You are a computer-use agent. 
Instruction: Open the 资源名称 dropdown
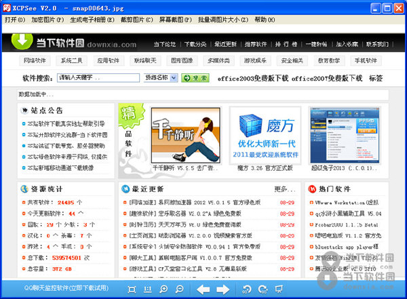point(161,77)
